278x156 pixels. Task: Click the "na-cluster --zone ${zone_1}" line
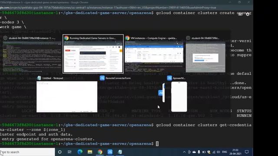pos(33,130)
